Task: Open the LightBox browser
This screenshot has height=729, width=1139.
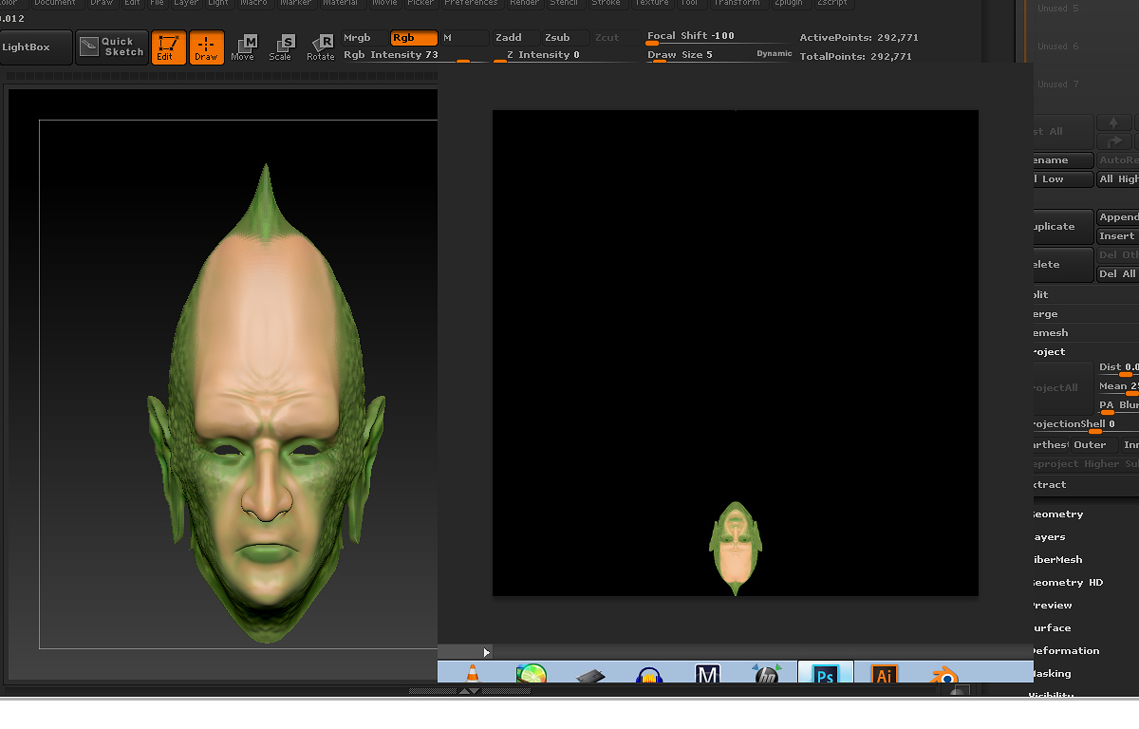Action: 37,47
